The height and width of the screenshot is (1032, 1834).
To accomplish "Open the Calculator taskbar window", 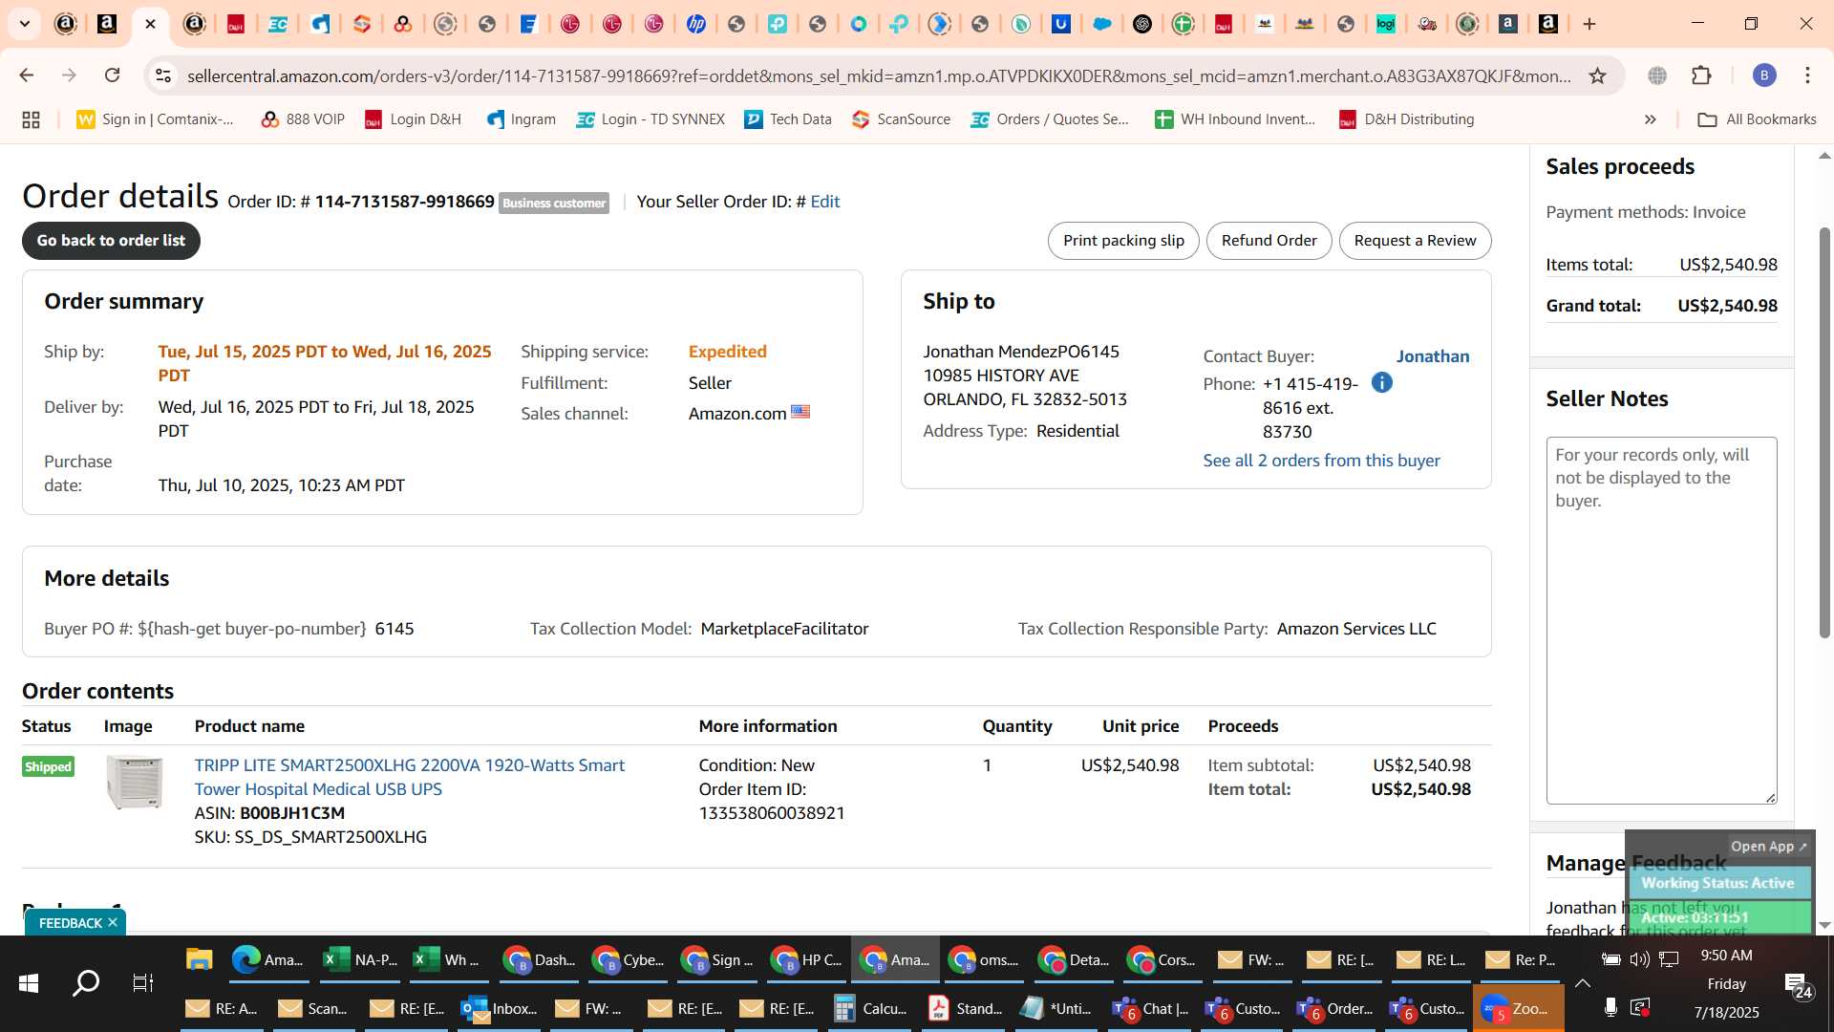I will click(870, 1008).
